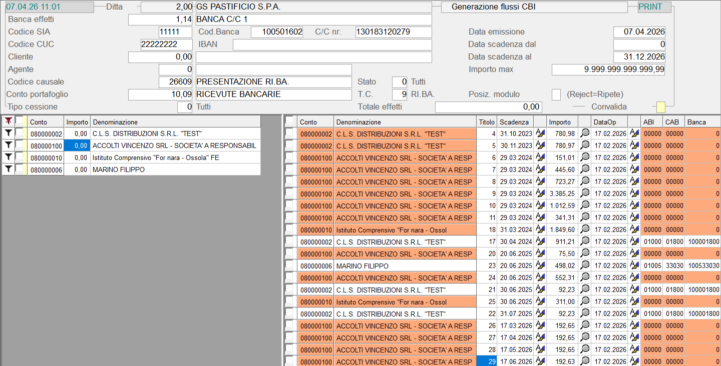Sort right grid by Scadenza column header
Image resolution: width=721 pixels, height=366 pixels.
pos(514,122)
